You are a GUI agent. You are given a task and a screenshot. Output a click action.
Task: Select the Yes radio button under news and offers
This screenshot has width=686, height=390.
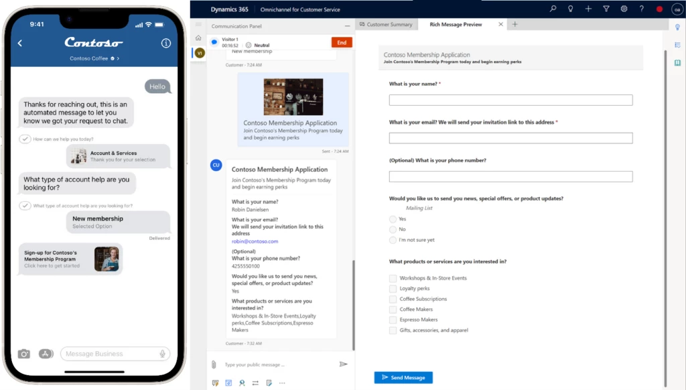[391, 218]
